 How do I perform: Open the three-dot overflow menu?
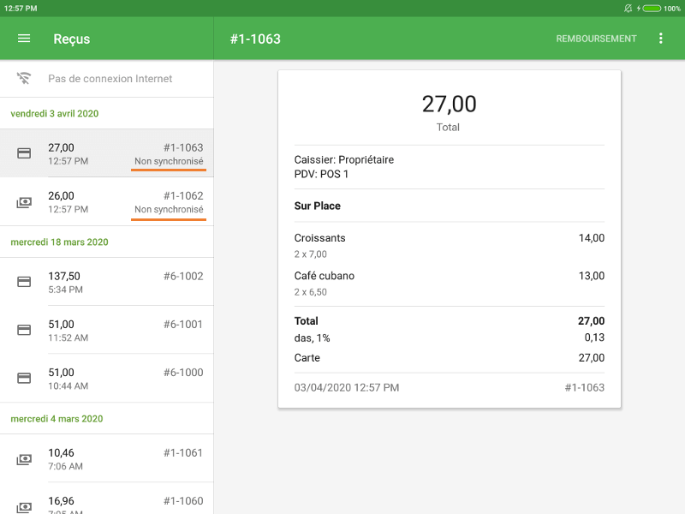(x=660, y=39)
